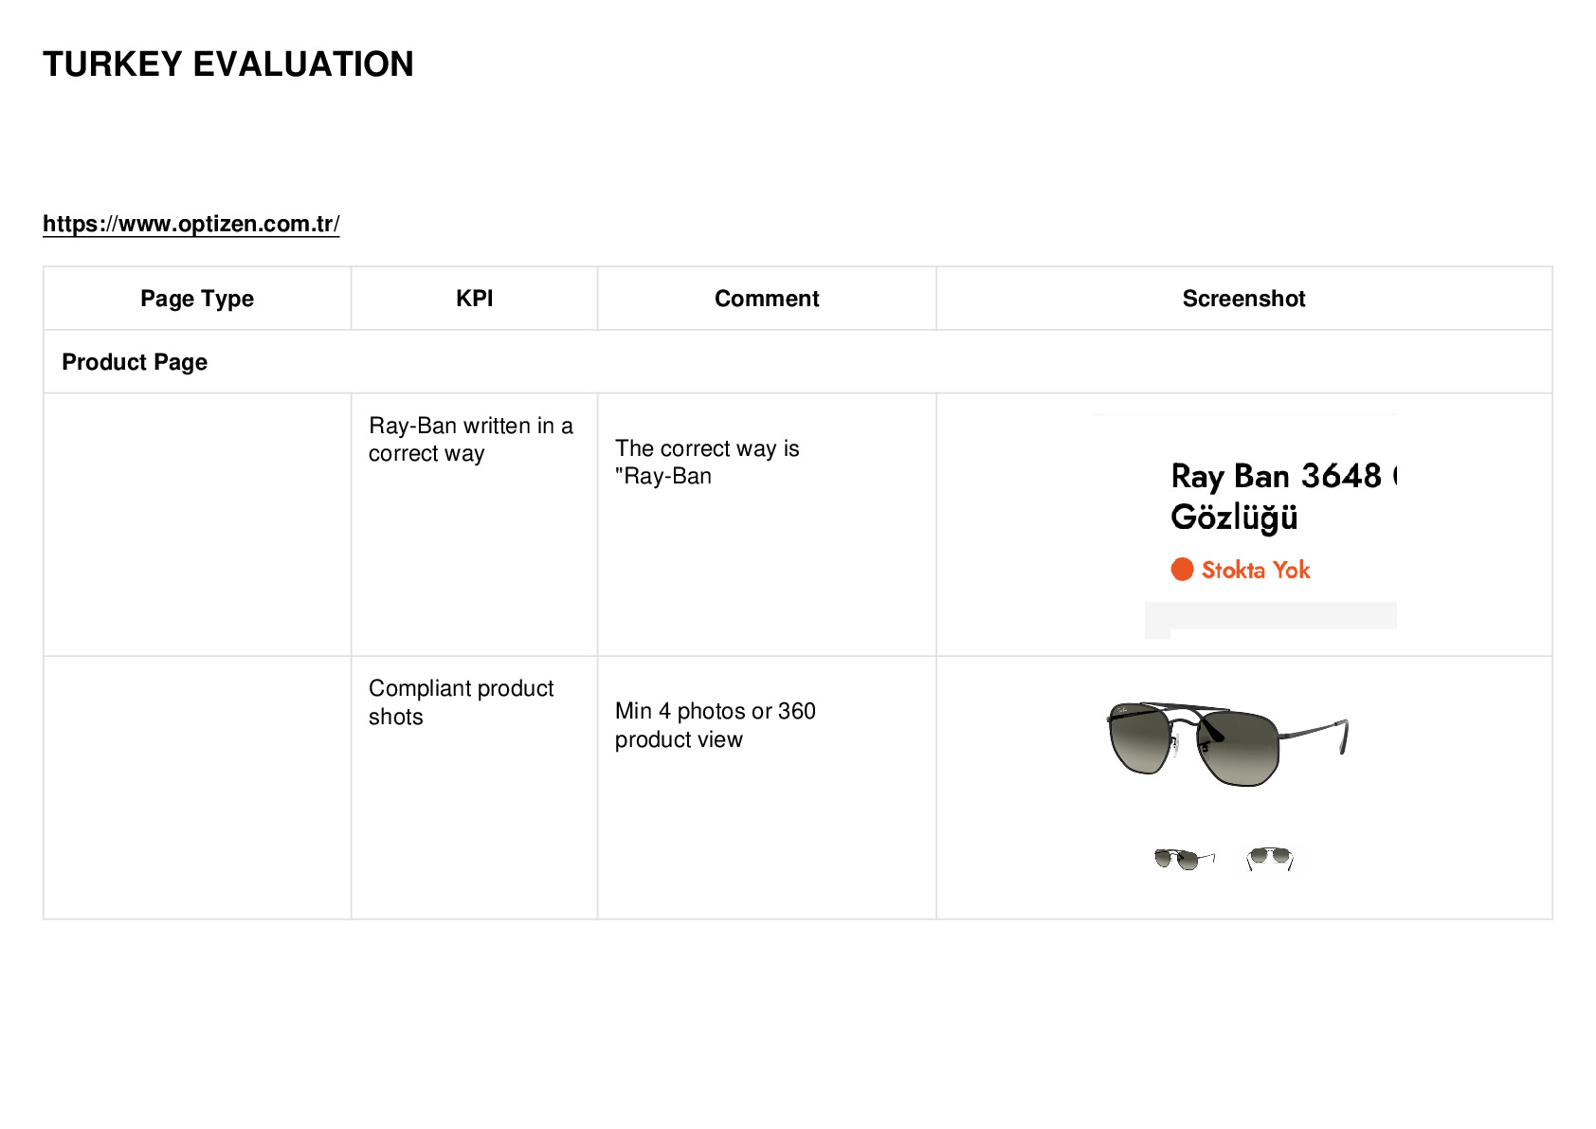Screen dimensions: 1596x1129
Task: Click the large sunglasses product image
Action: [x=1227, y=744]
